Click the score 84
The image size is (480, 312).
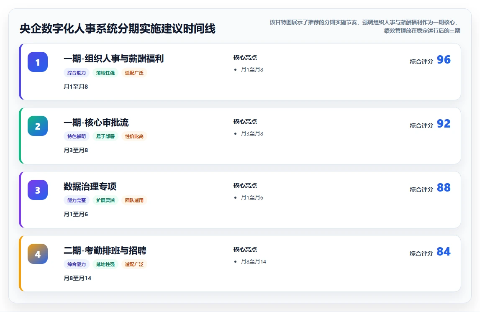[444, 251]
